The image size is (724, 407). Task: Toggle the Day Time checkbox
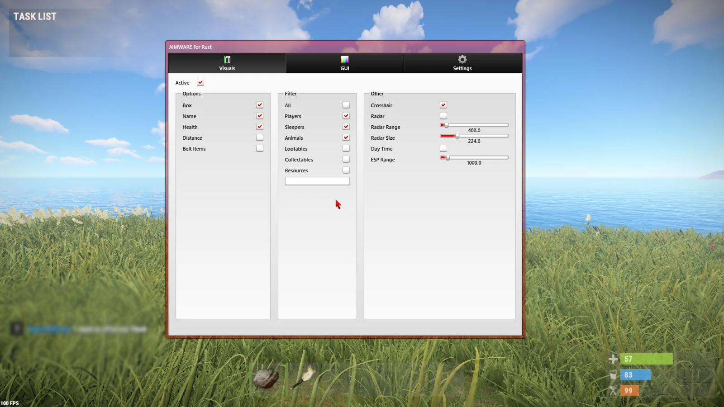click(x=443, y=148)
